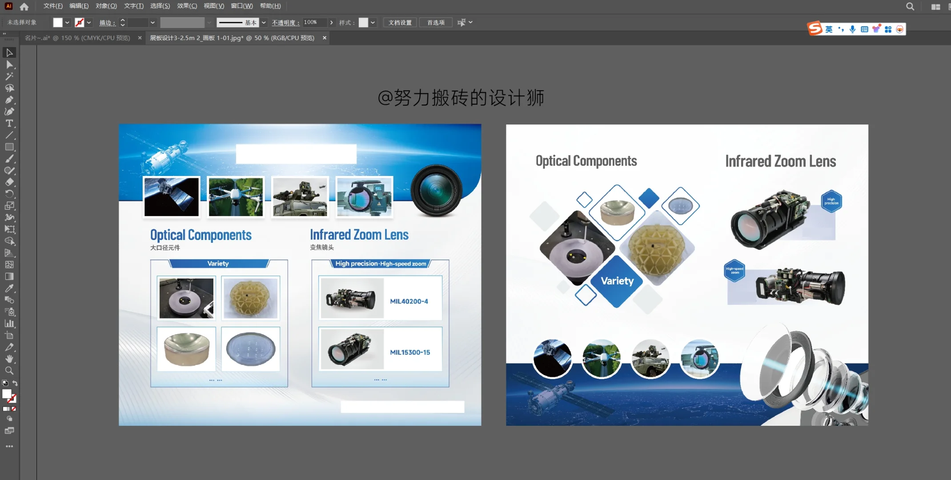Select the Gradient tool
This screenshot has height=480, width=951.
click(x=9, y=276)
